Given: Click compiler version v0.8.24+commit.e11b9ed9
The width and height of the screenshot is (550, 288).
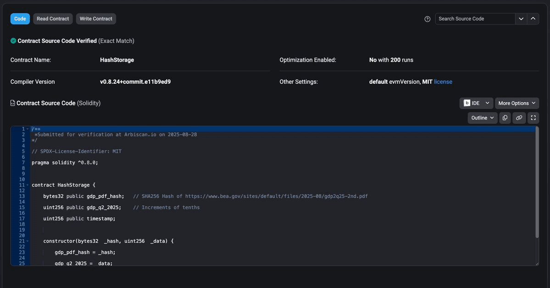Looking at the screenshot, I should point(135,82).
